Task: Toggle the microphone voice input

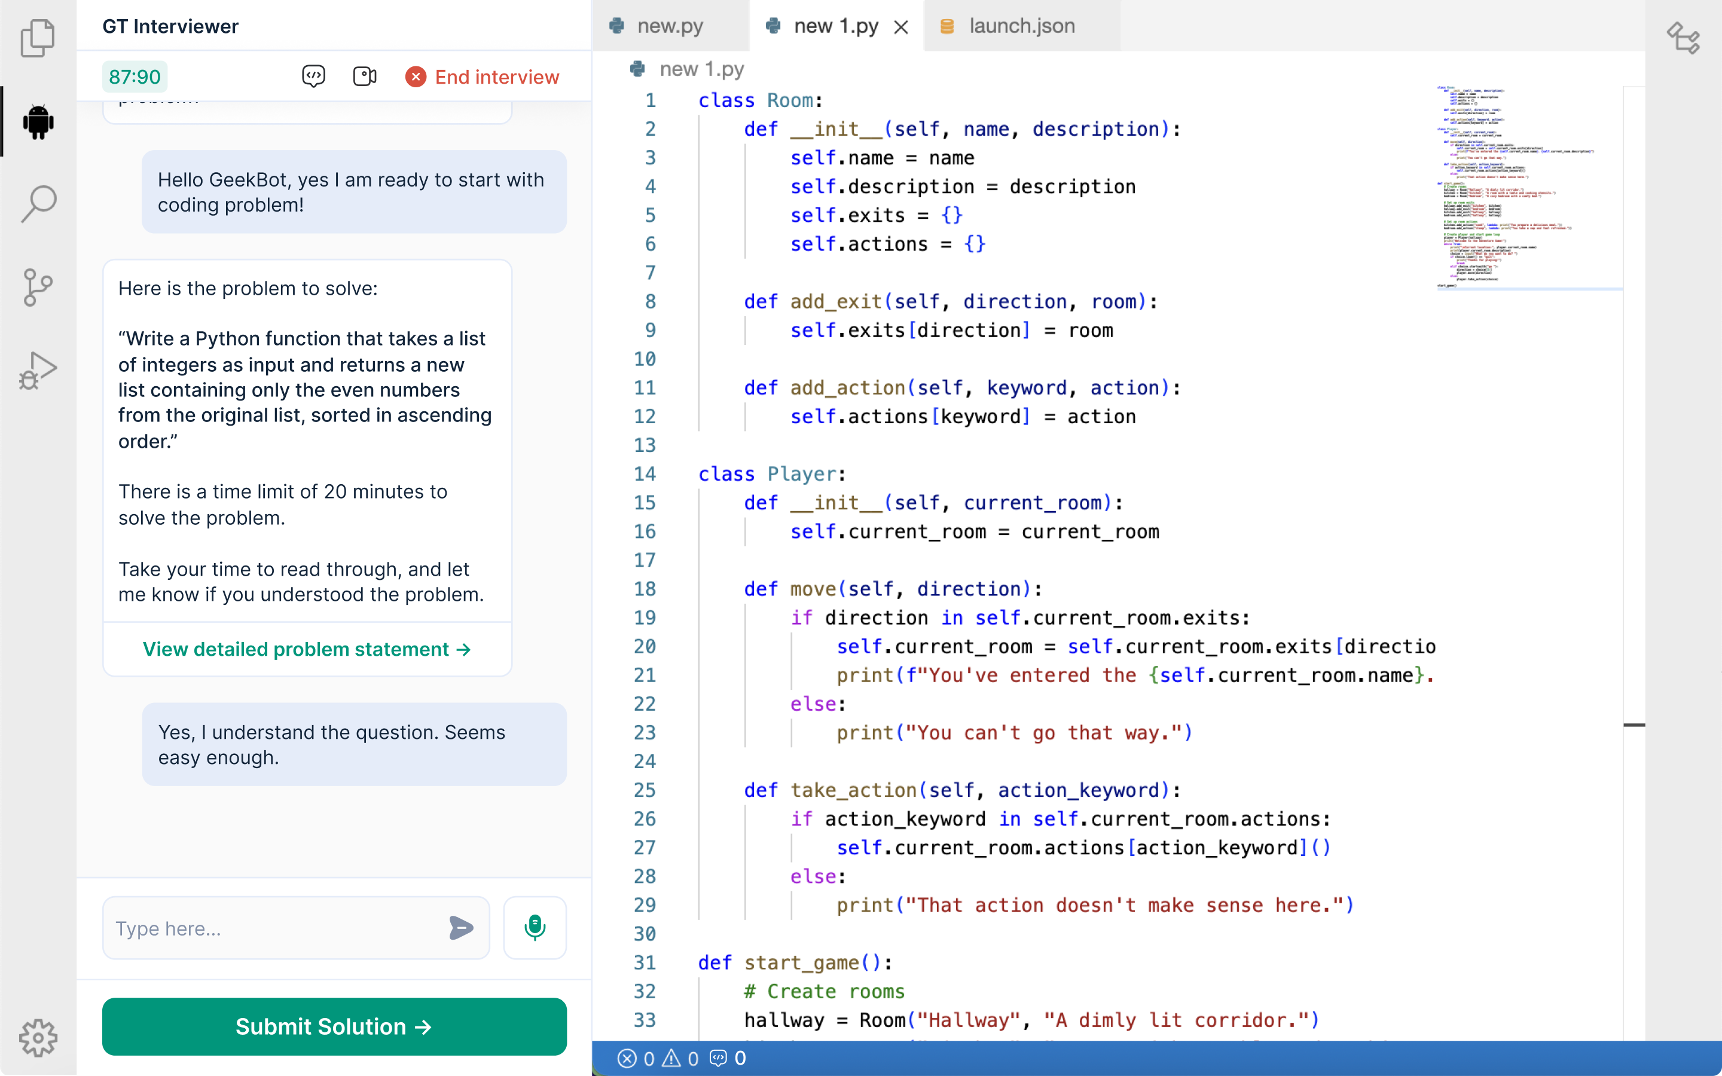Action: tap(535, 927)
